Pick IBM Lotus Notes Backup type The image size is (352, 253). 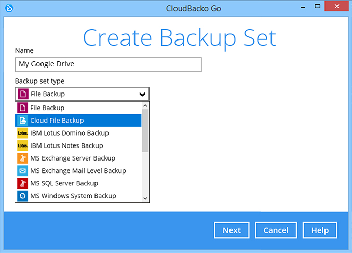coord(78,145)
